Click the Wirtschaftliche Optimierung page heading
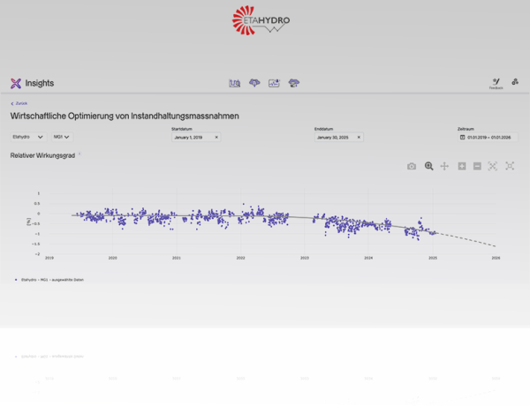Viewport: 530px width, 406px height. click(x=125, y=116)
